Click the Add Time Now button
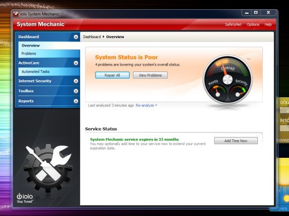Image resolution: width=289 pixels, height=216 pixels. (236, 141)
